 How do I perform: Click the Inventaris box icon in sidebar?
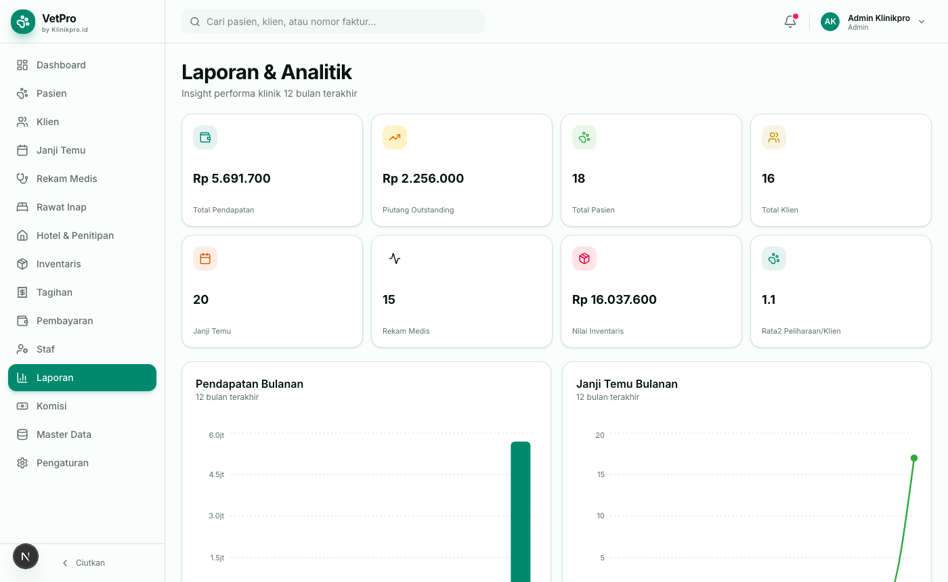click(22, 264)
